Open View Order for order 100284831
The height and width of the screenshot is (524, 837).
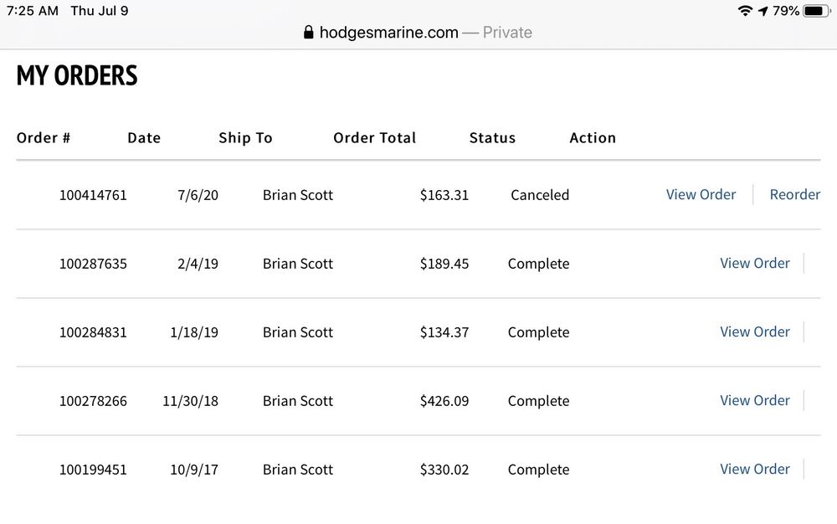tap(754, 331)
